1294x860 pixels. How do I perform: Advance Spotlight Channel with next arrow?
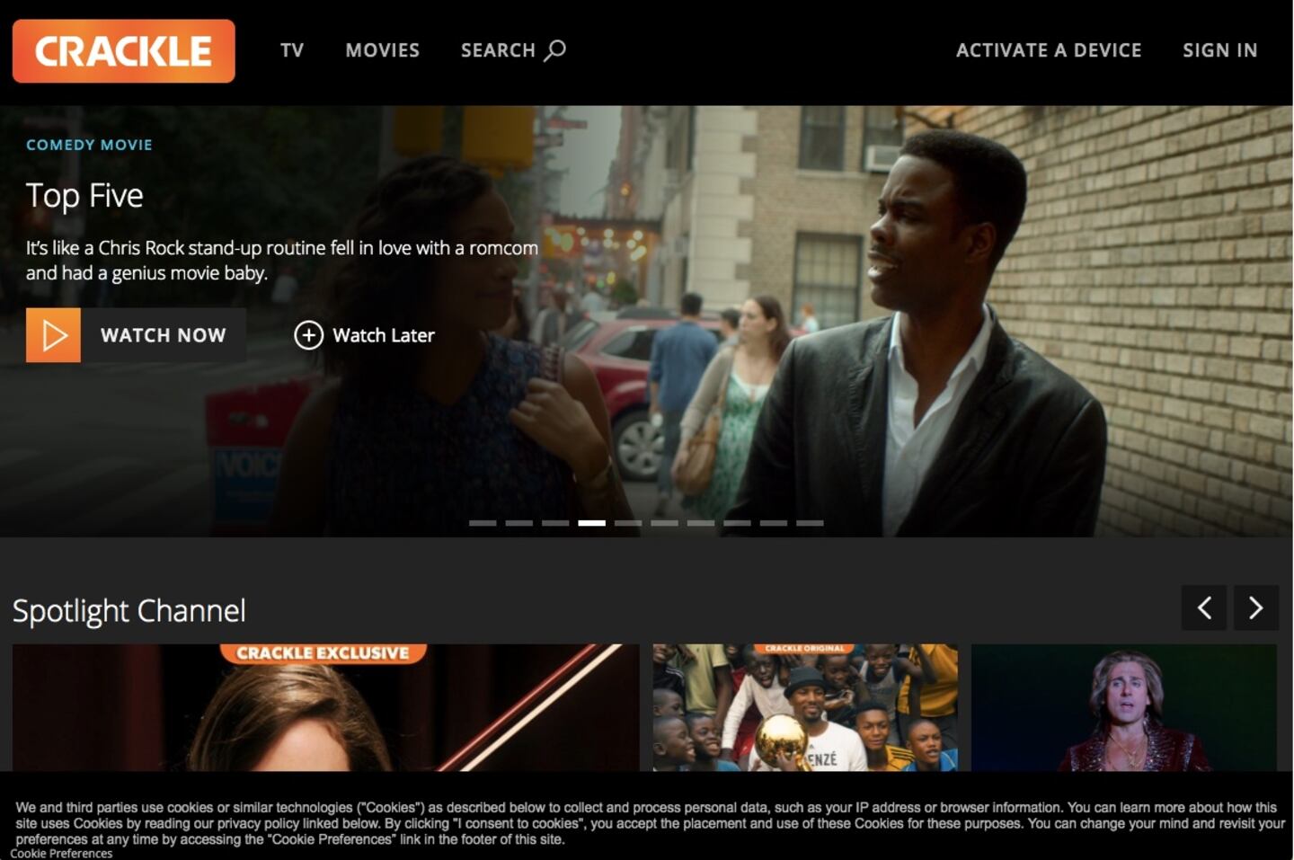[1255, 608]
